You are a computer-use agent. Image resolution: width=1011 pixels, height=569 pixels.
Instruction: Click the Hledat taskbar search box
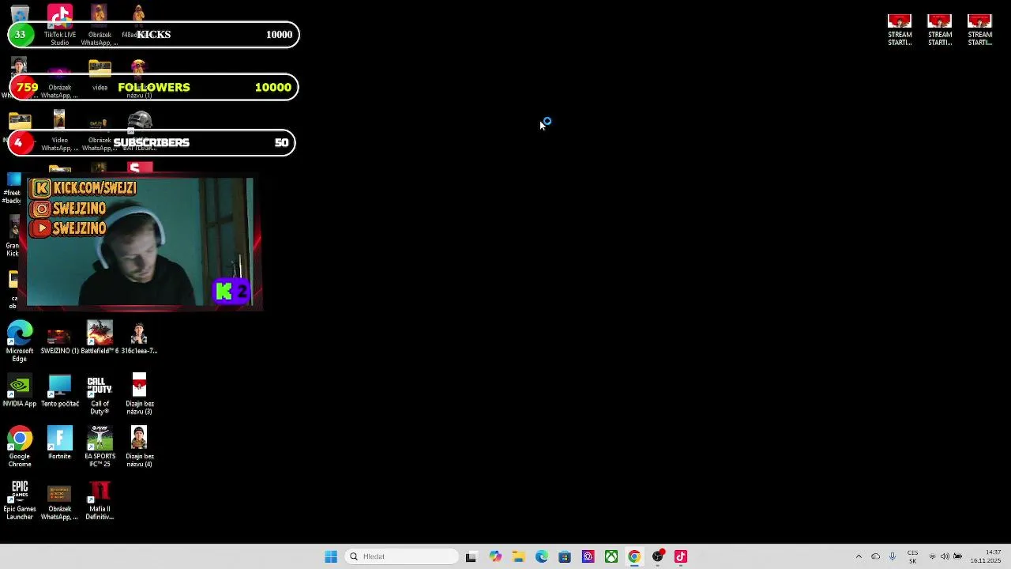(x=401, y=556)
